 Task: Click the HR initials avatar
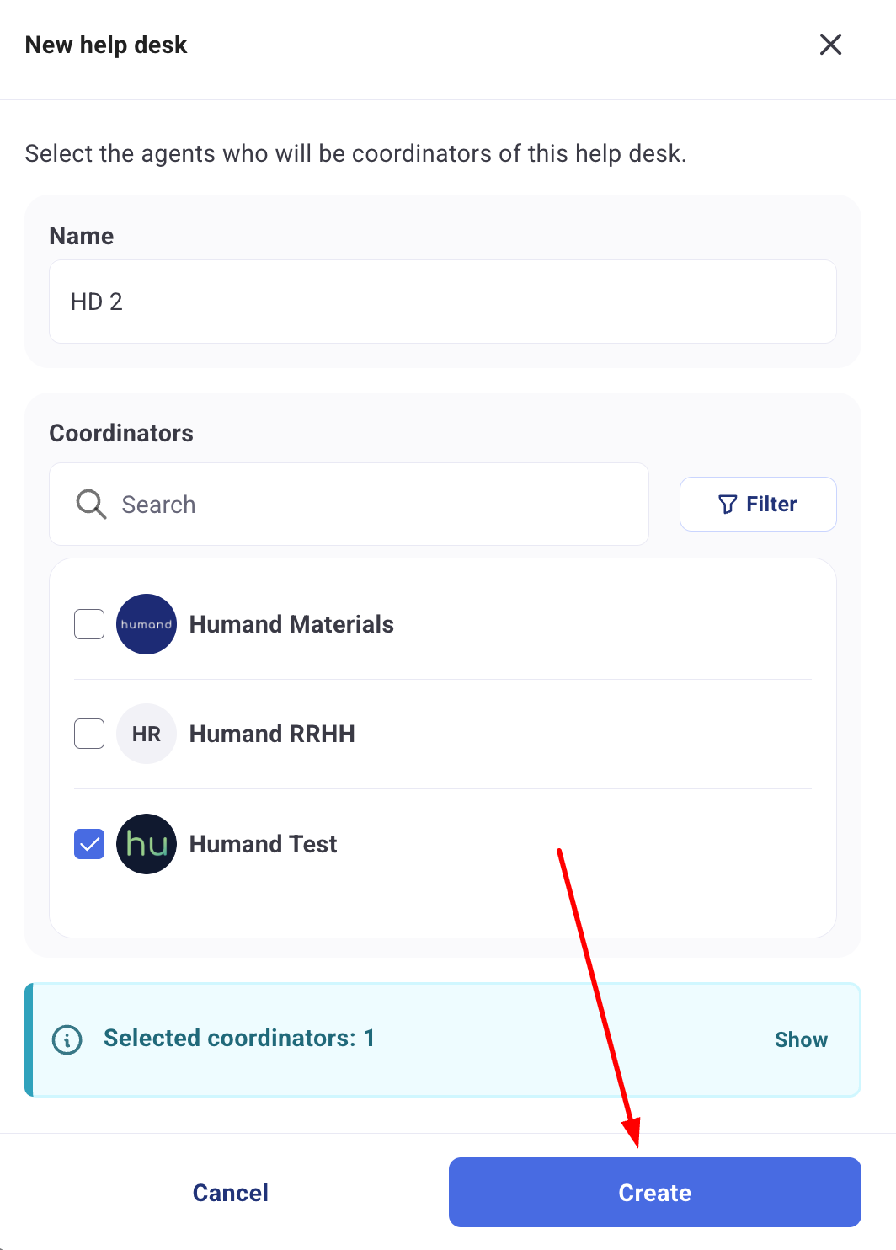tap(147, 734)
